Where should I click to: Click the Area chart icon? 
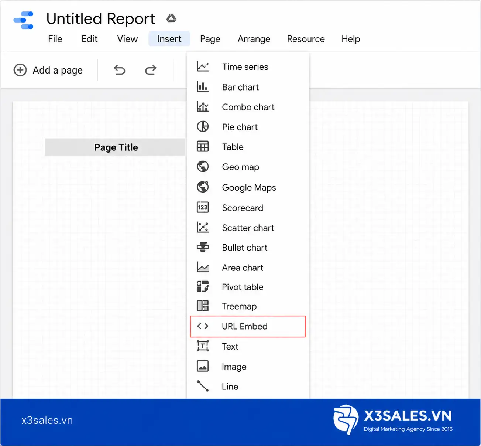pyautogui.click(x=203, y=267)
